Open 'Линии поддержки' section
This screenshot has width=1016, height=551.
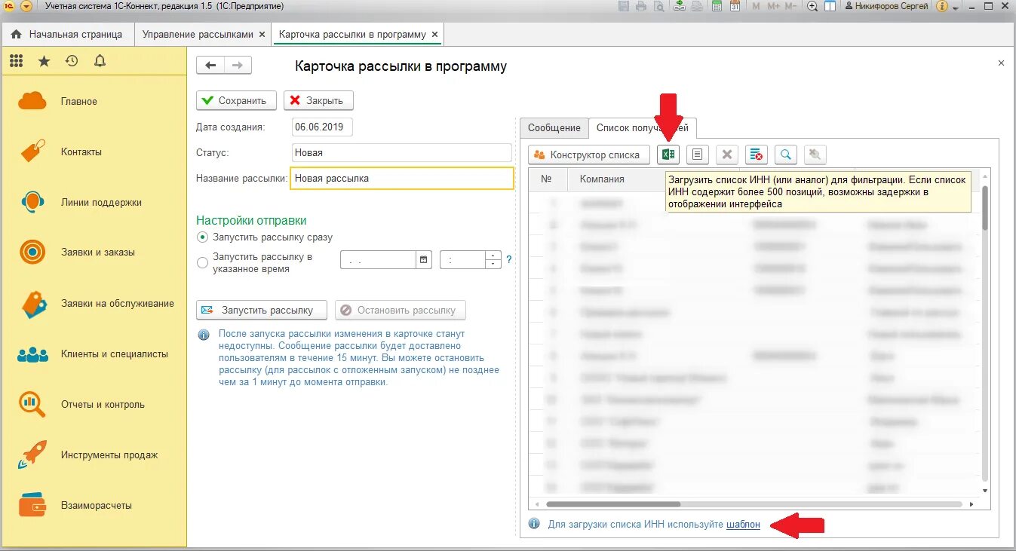94,203
